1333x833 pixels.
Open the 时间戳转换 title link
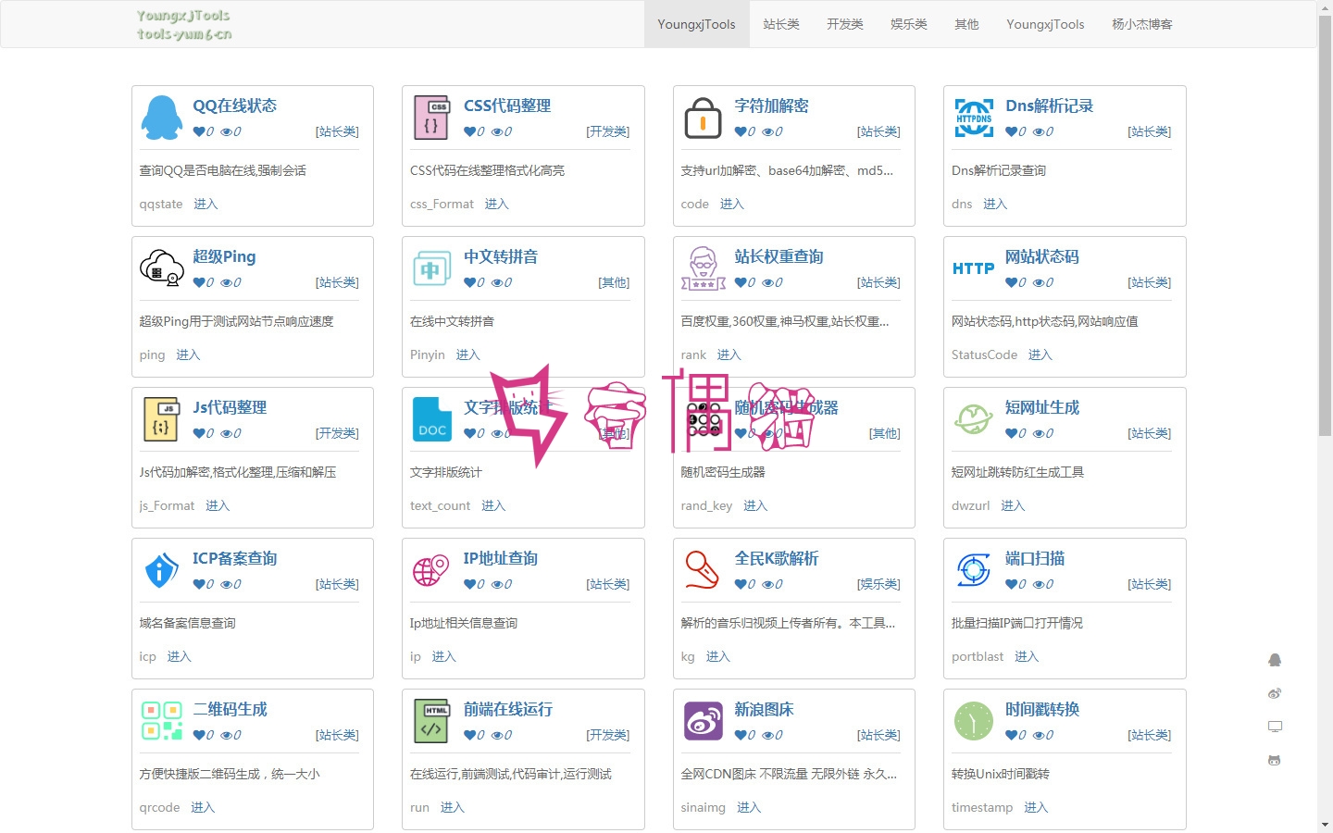1042,709
